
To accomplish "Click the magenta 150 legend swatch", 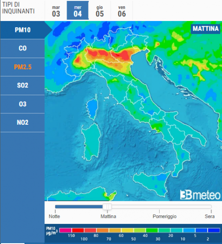I will [x=65, y=230].
